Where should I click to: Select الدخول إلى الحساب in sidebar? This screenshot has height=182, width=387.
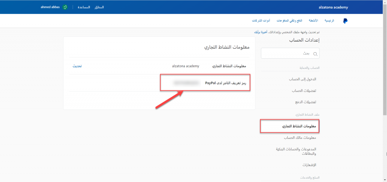[302, 79]
